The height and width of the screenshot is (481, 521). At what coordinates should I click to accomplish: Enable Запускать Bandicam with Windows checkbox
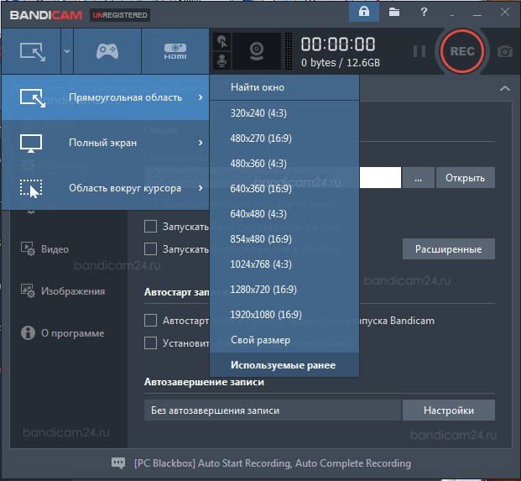(150, 249)
